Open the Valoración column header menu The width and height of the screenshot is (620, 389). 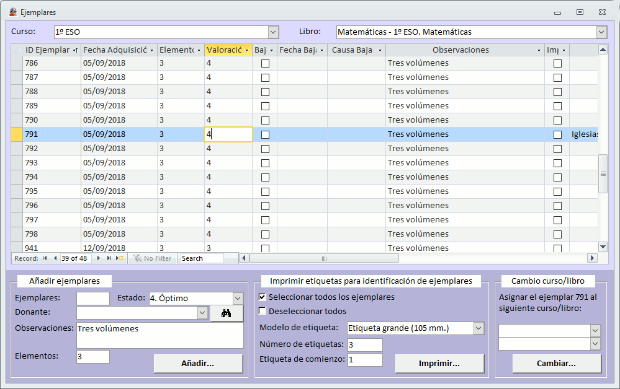(x=246, y=50)
